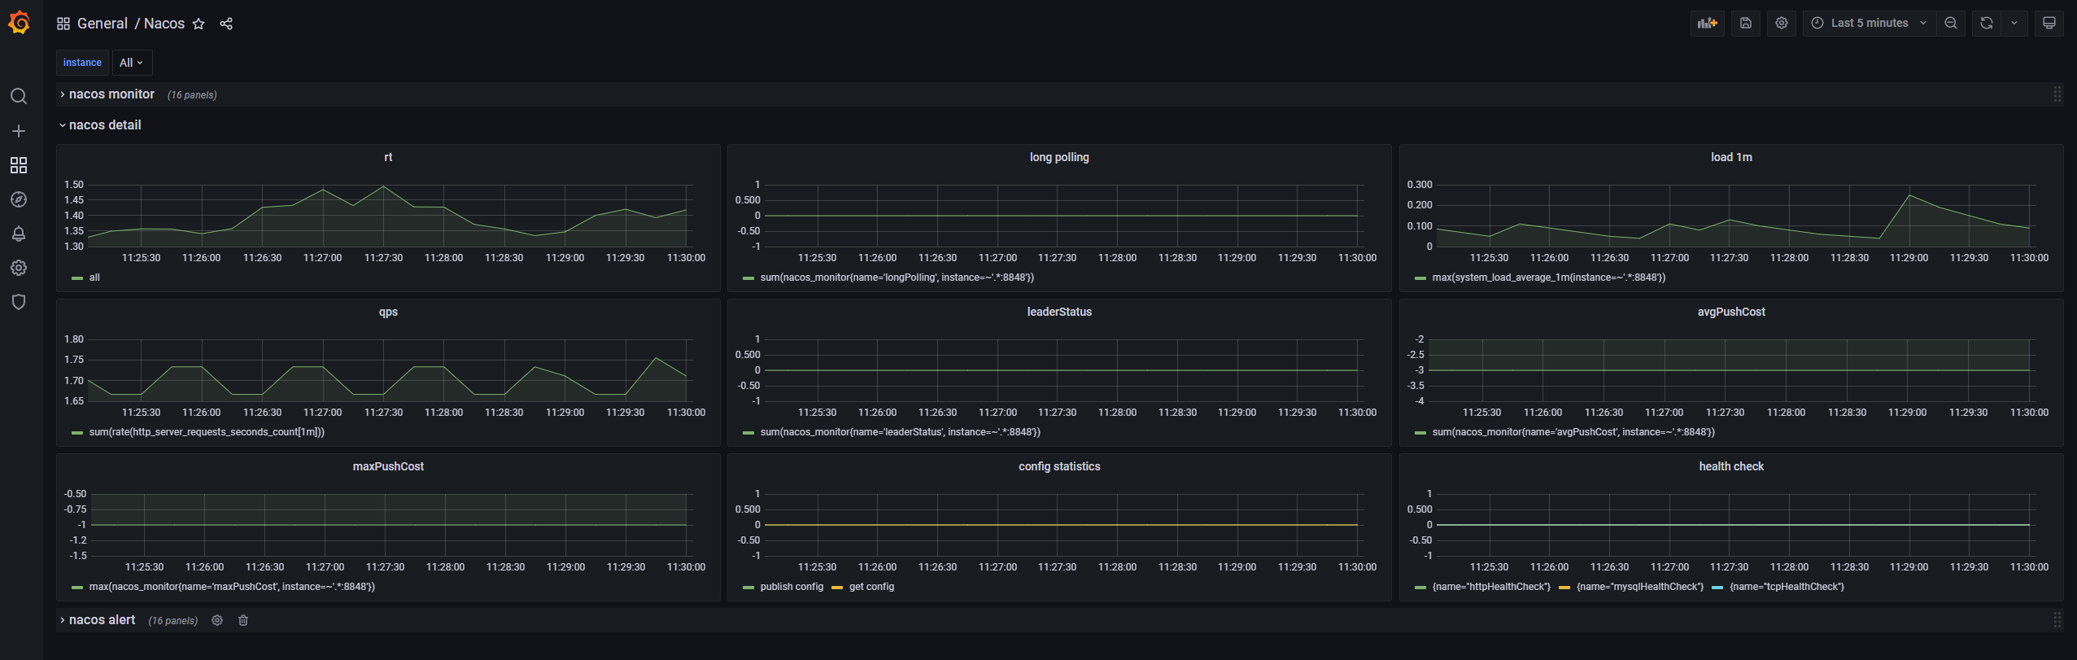Open dashboard settings gear in top bar

pos(1782,23)
